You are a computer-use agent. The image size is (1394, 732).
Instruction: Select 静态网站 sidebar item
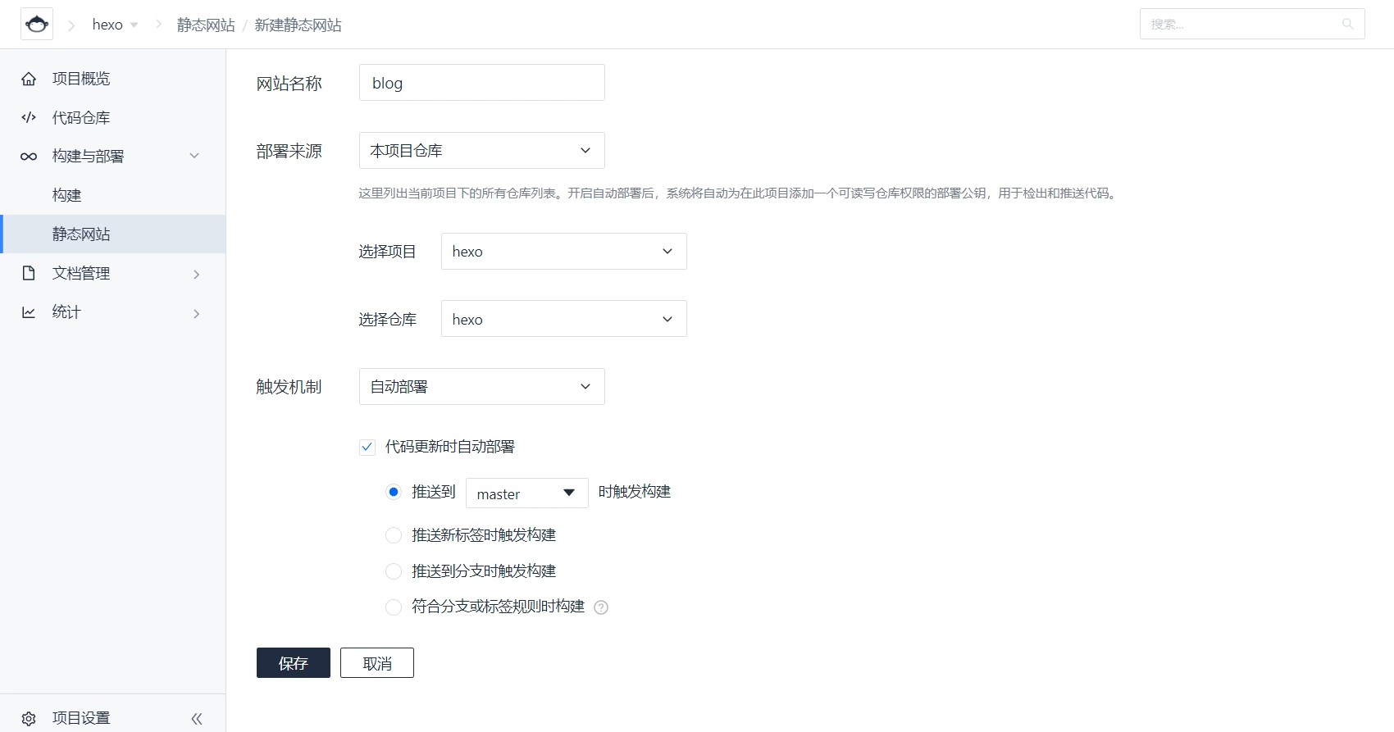tap(113, 234)
